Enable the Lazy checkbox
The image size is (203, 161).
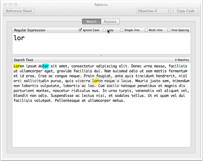[104, 30]
